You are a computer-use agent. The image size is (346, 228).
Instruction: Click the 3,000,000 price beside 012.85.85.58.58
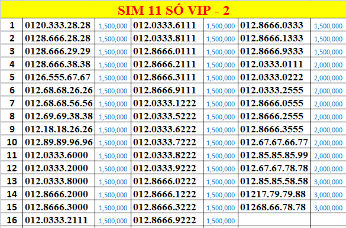click(328, 182)
